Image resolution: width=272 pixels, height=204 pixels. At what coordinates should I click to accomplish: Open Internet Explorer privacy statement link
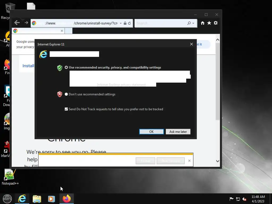(121, 85)
